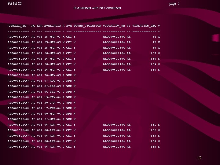The width and height of the screenshot is (220, 165).
Task: Select the VIOLATION_SEQ column header
Action: coord(144,26)
